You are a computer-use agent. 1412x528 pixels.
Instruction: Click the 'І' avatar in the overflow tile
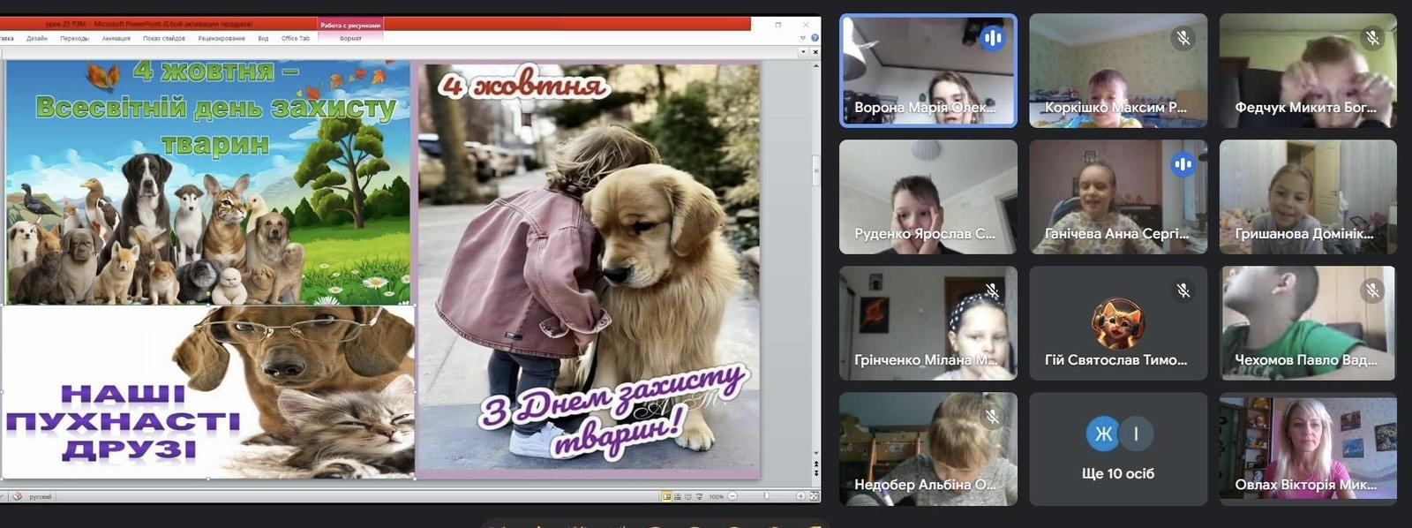(x=1136, y=434)
